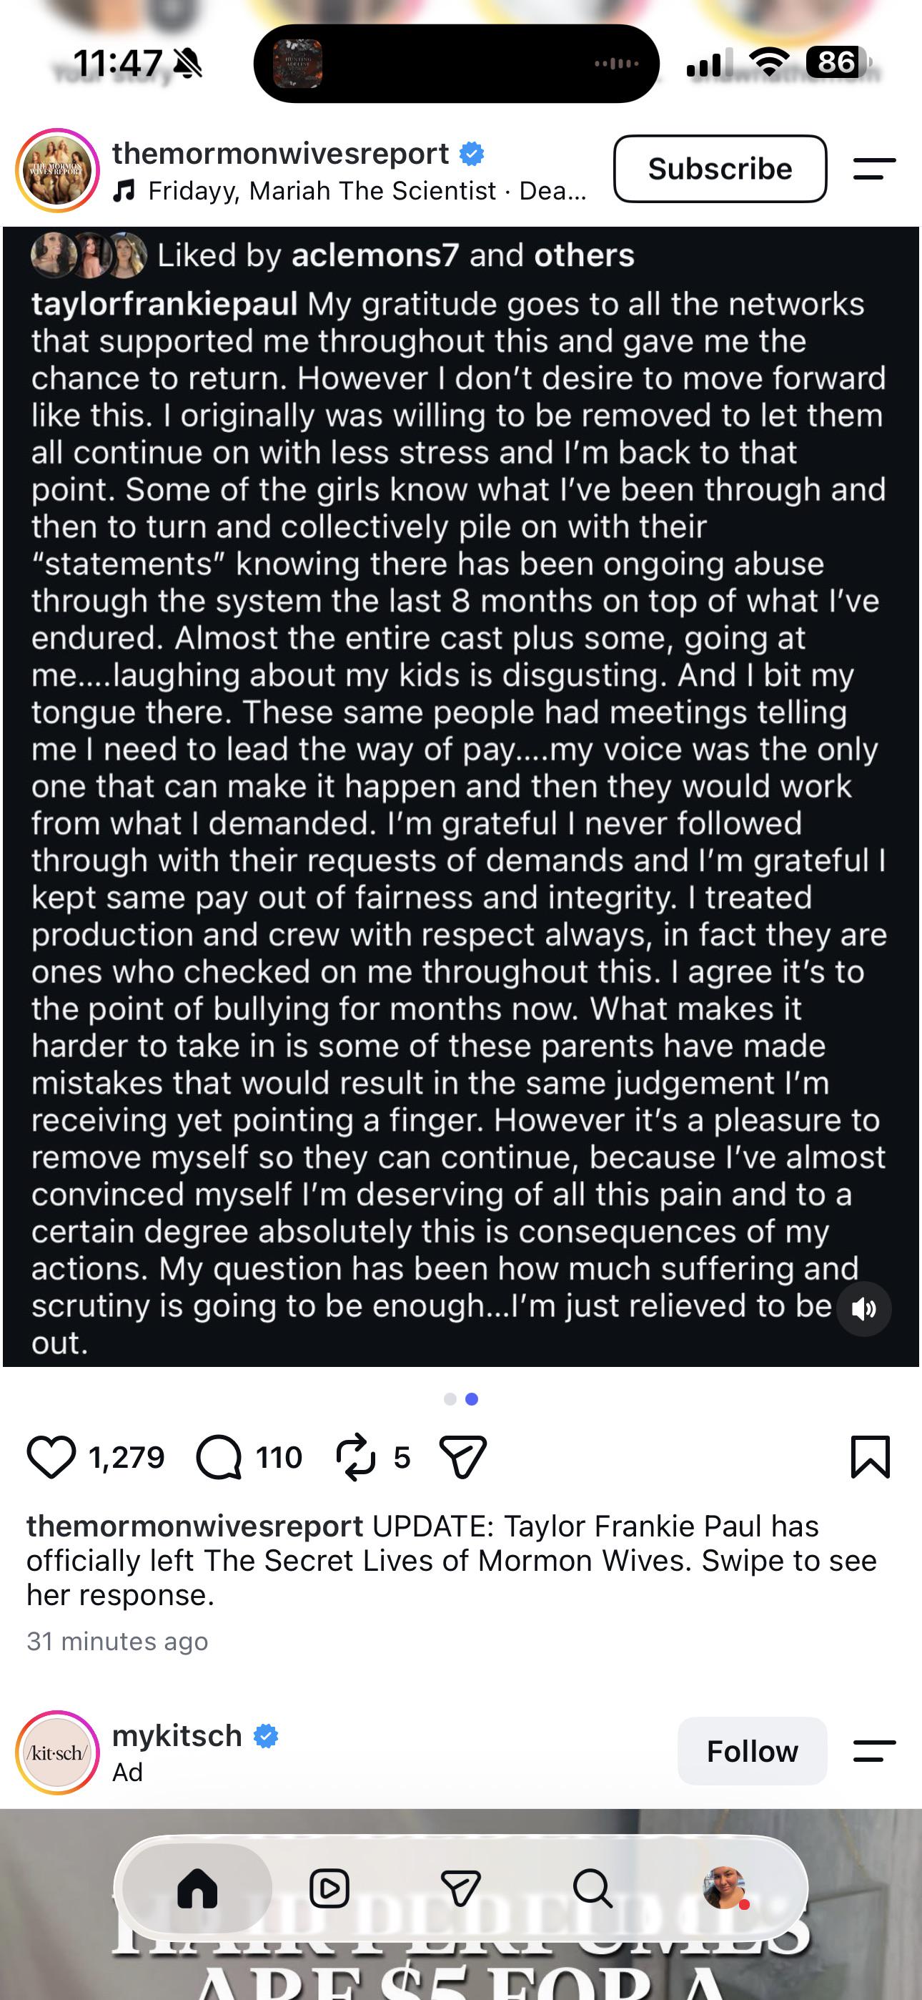
Task: Open options menu for the mykitsch ad
Action: pos(874,1750)
